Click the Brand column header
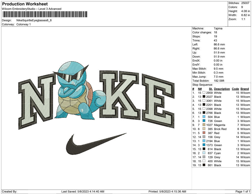 pos(245,89)
